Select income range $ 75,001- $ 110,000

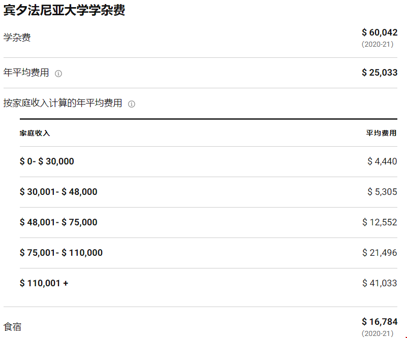pyautogui.click(x=61, y=253)
